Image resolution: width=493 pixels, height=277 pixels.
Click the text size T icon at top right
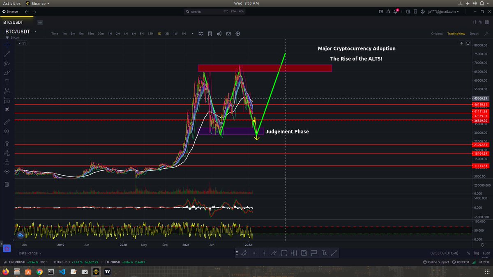click(474, 21)
